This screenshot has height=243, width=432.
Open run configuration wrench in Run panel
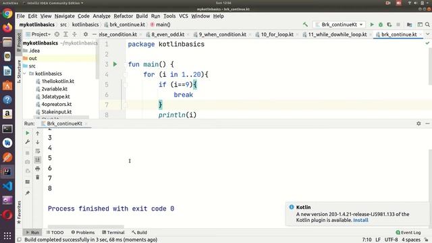28,142
